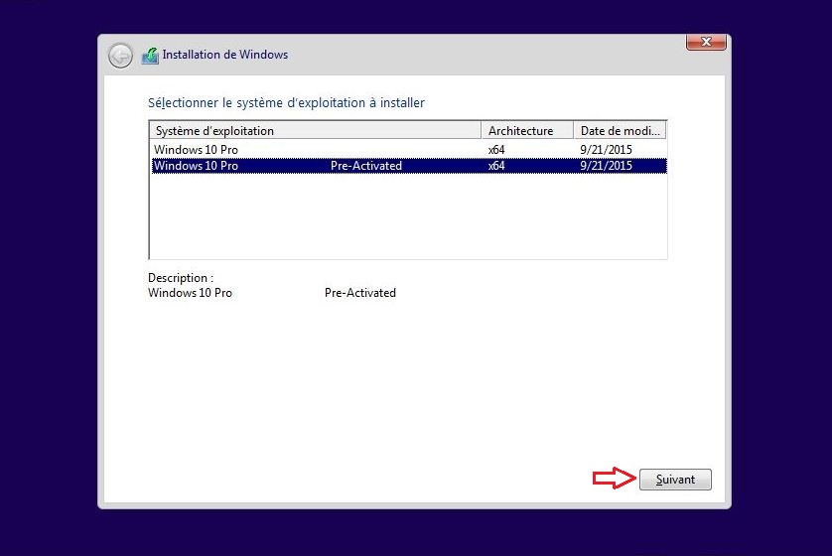Viewport: 832px width, 556px height.
Task: Close the Installation de Windows dialog
Action: [x=706, y=42]
